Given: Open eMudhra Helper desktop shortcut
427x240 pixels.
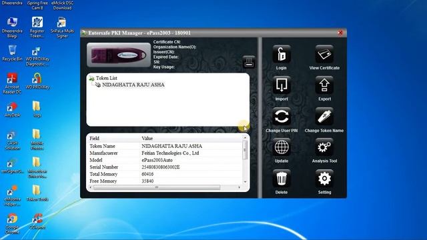Looking at the screenshot, I should (12, 195).
